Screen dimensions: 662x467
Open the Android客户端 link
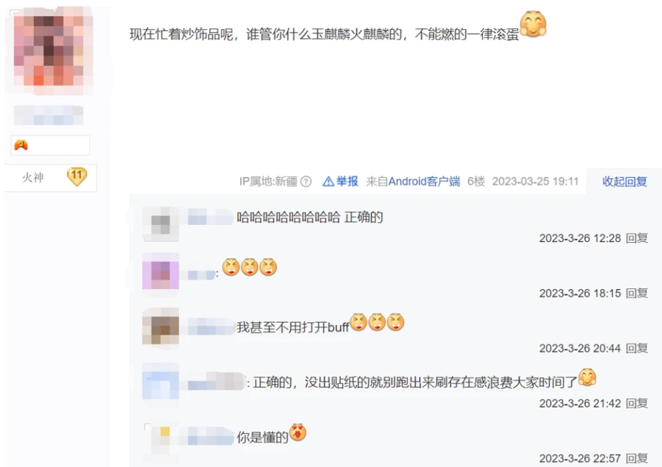tap(424, 181)
